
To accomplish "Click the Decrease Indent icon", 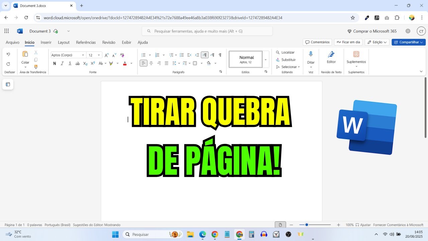I will coord(189,55).
